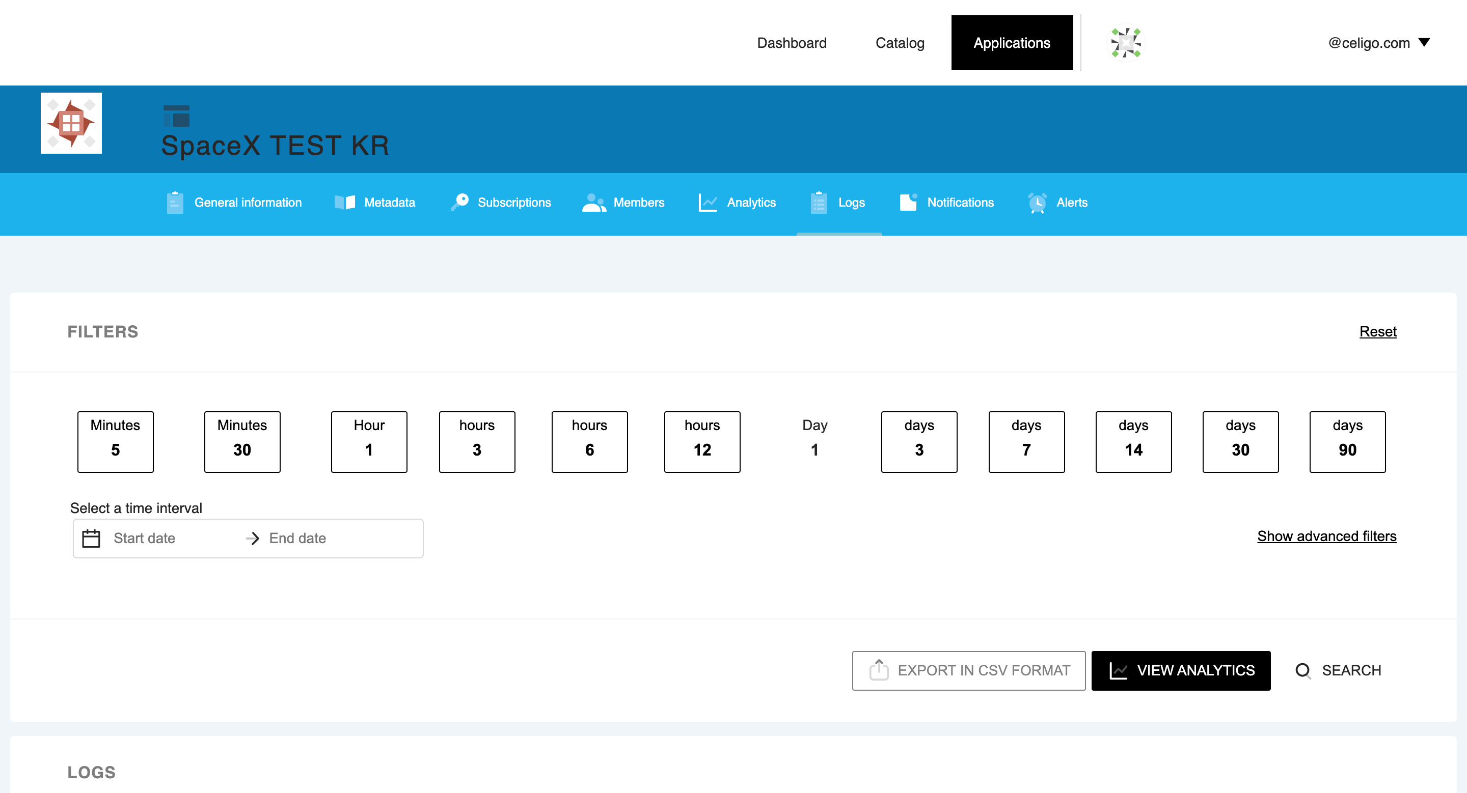Select the 6 hours time filter

590,442
